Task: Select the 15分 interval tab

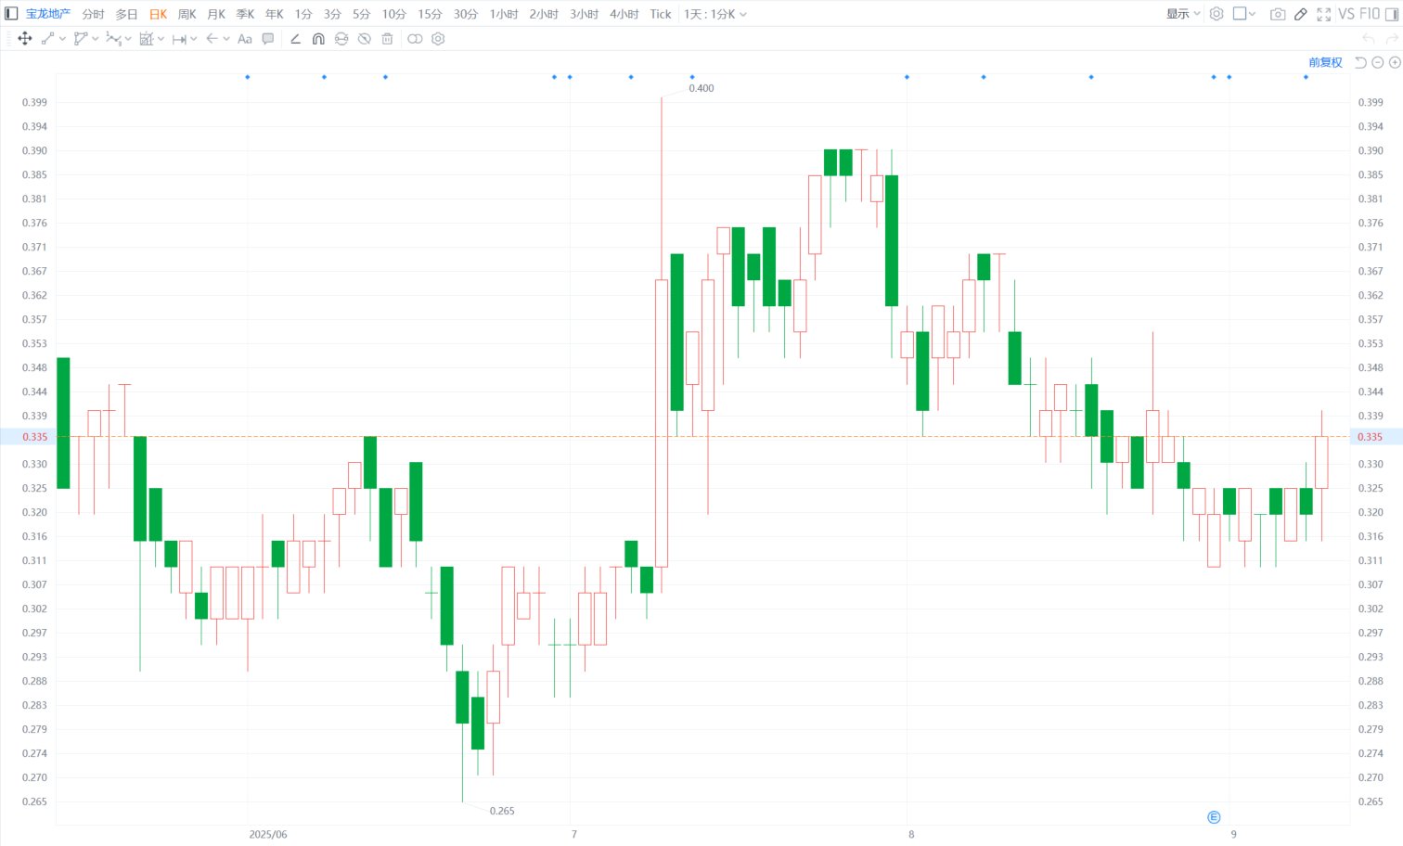Action: click(430, 14)
